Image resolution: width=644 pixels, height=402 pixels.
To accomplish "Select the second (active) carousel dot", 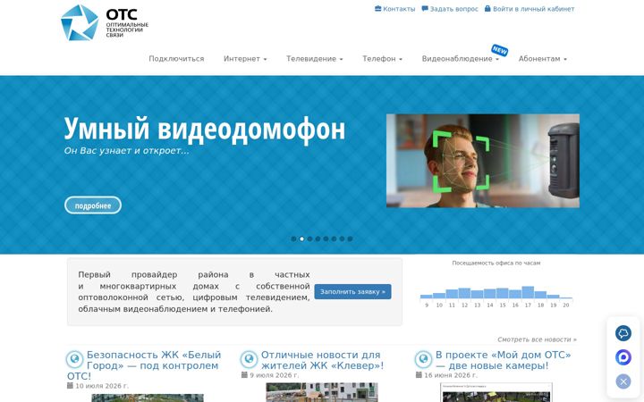I will [x=302, y=239].
